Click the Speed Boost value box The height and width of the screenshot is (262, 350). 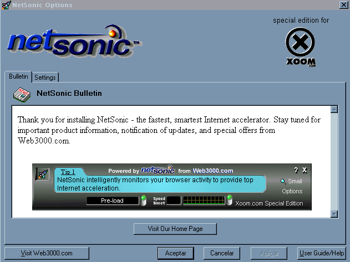pos(174,200)
